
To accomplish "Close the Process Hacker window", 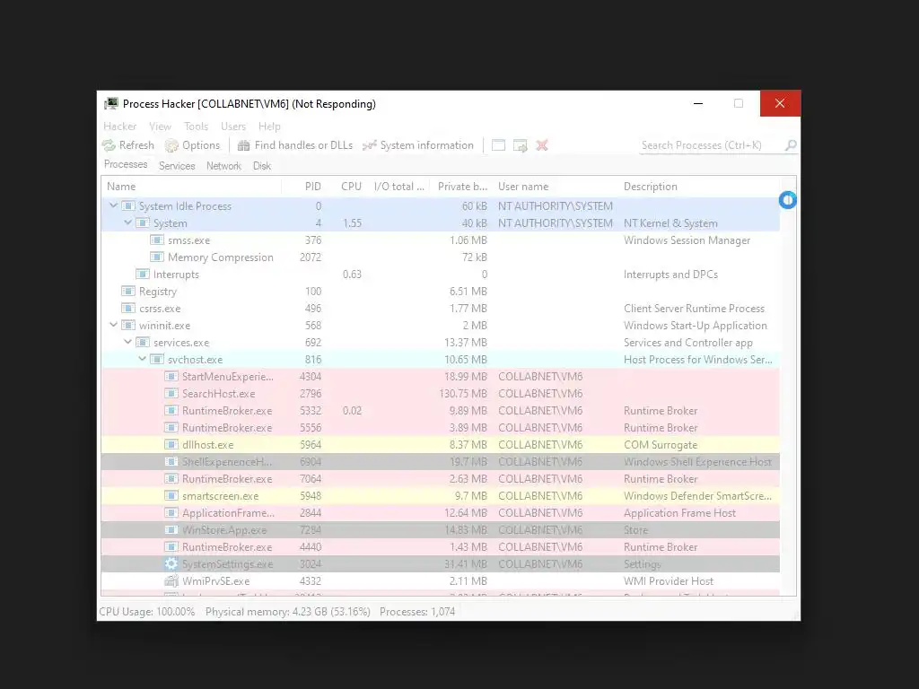I will click(780, 104).
